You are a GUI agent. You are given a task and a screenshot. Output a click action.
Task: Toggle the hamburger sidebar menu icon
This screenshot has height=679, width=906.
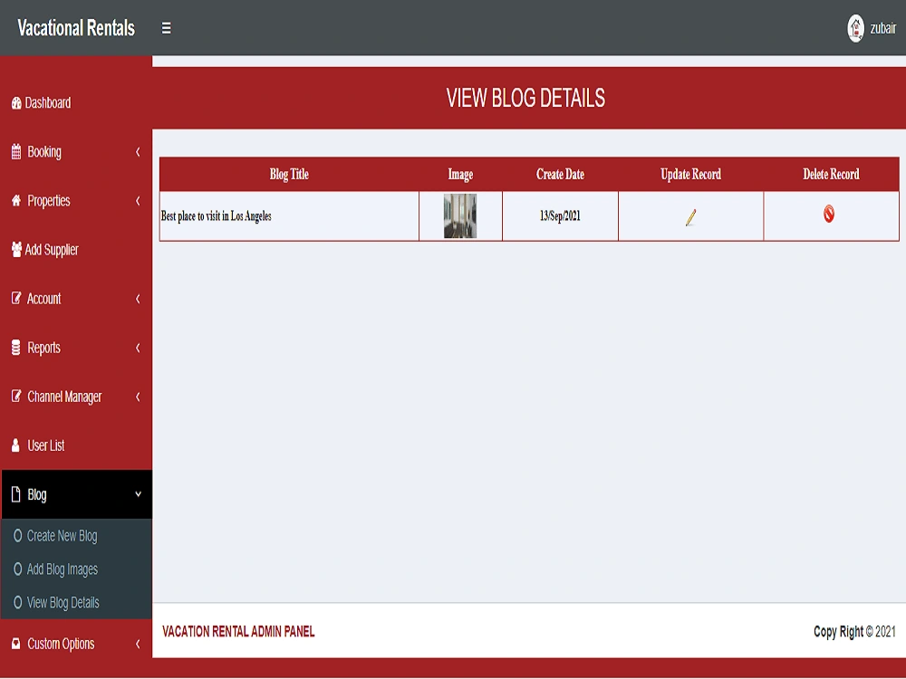166,28
